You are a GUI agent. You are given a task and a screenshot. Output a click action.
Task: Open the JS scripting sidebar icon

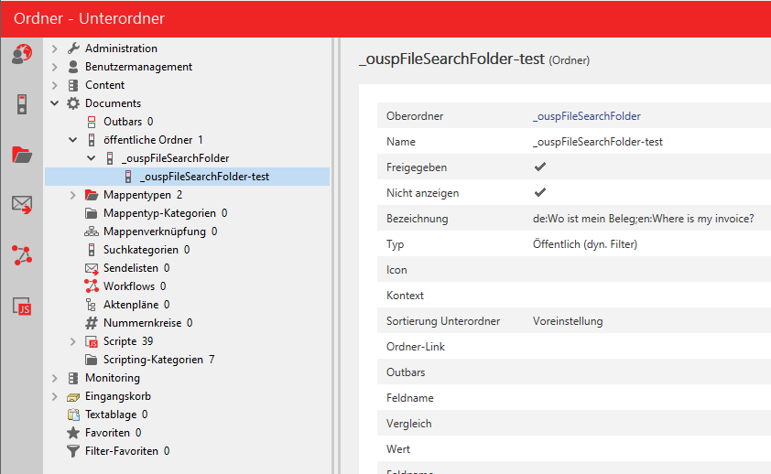click(22, 306)
